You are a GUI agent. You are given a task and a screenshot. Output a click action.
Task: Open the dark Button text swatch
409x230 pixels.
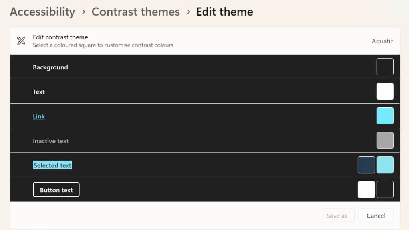point(385,189)
